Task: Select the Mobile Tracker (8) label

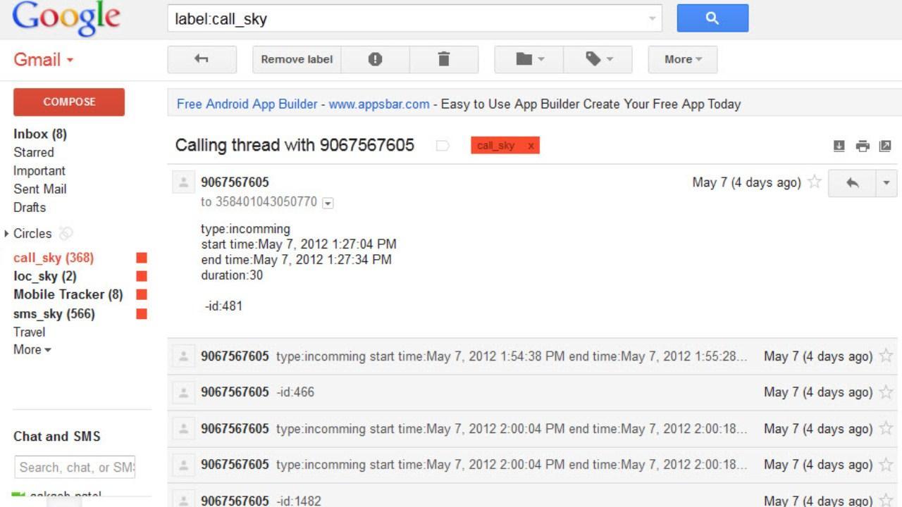Action: 68,294
